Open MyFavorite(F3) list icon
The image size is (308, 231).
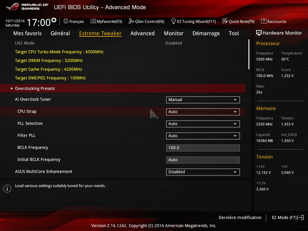tap(93, 21)
